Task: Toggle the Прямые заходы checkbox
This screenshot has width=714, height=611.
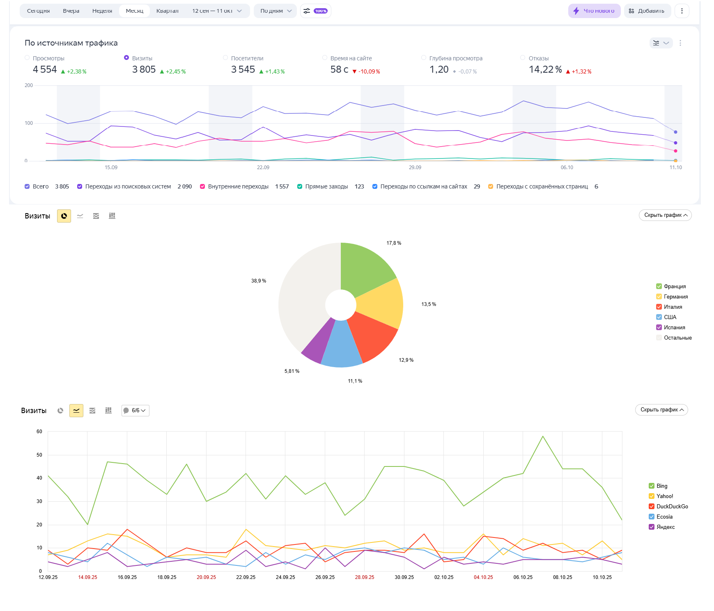Action: (300, 186)
